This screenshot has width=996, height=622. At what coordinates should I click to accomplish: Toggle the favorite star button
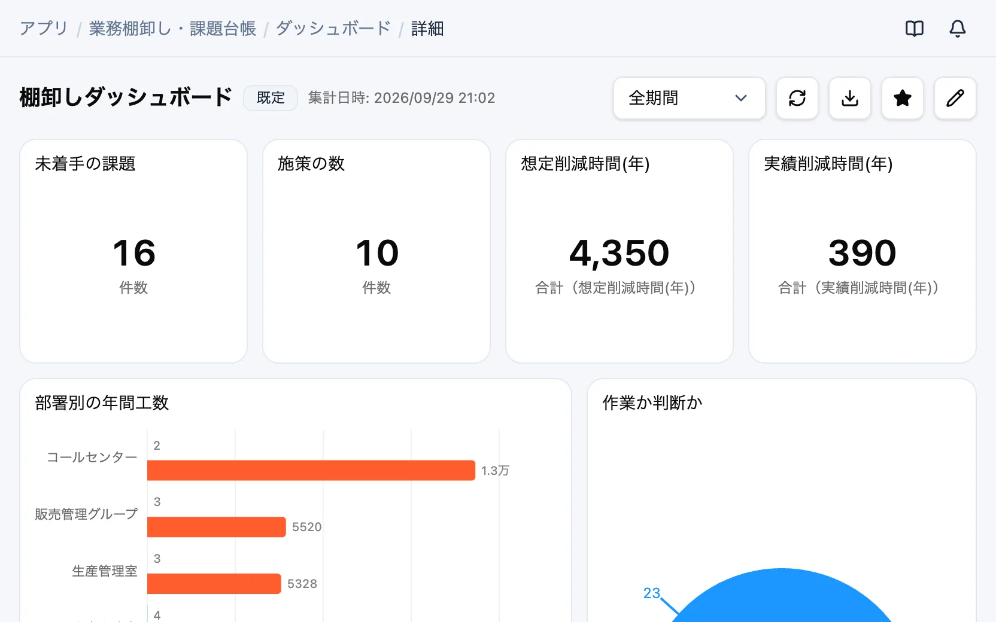[902, 98]
